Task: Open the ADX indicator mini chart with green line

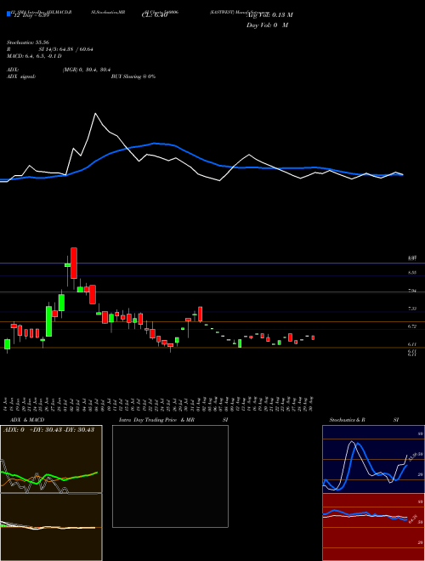Action: 51,459
